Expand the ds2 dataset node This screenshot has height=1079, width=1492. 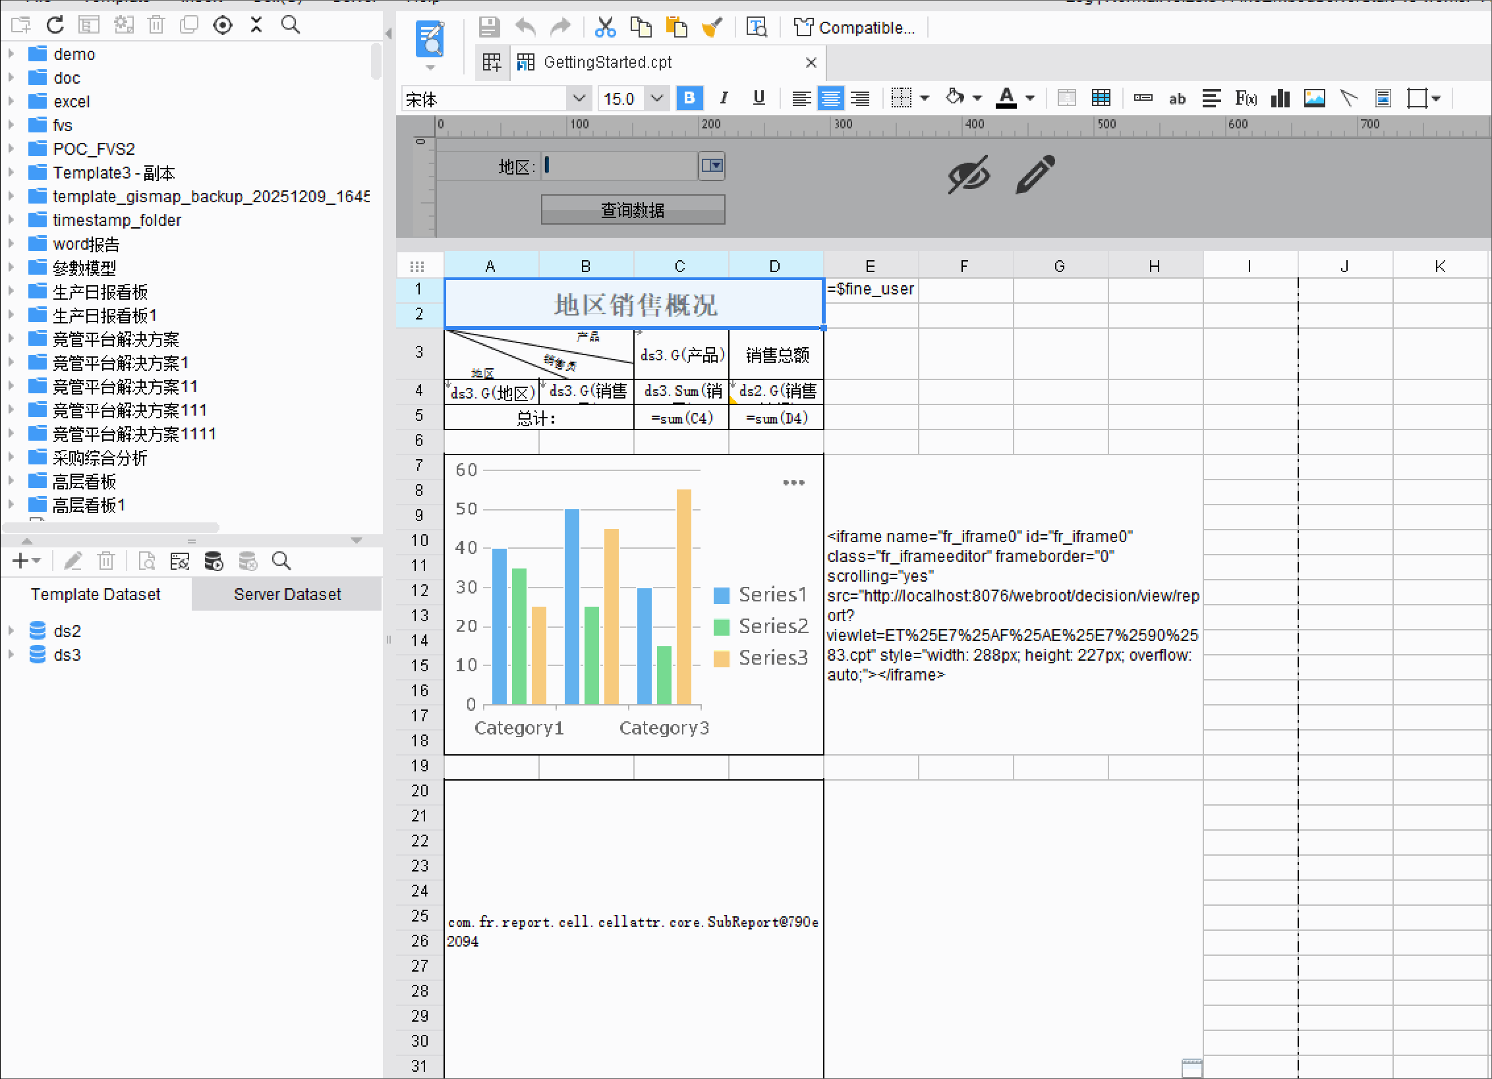coord(11,631)
